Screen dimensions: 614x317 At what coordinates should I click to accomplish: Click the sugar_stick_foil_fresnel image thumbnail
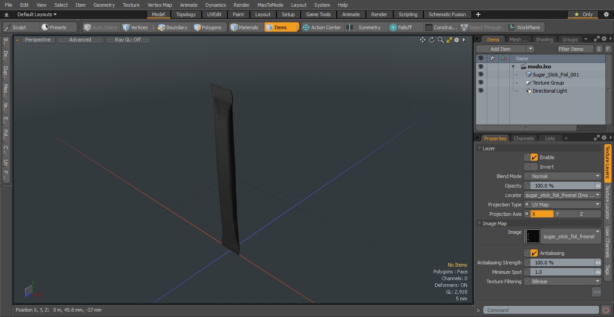(x=533, y=236)
